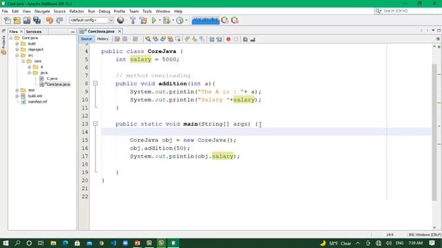
Task: Open File Explorer from taskbar
Action: tap(53, 243)
